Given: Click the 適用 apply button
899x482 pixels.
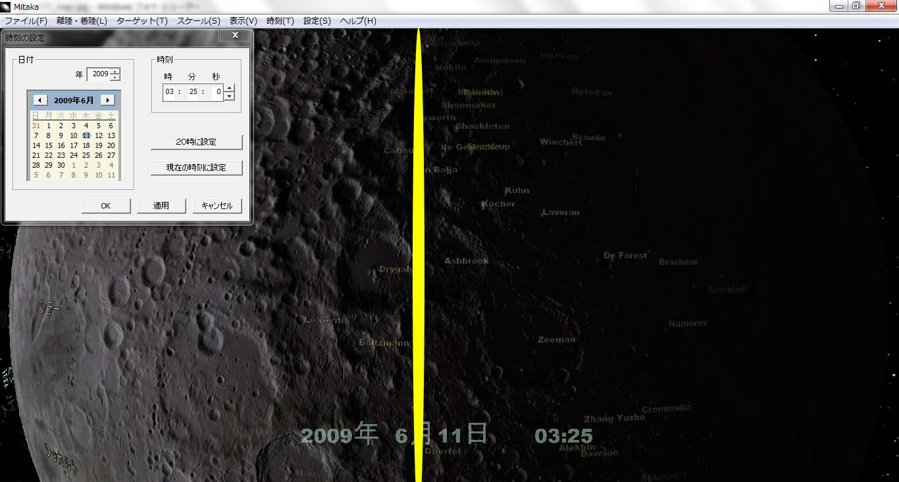Looking at the screenshot, I should (x=161, y=206).
